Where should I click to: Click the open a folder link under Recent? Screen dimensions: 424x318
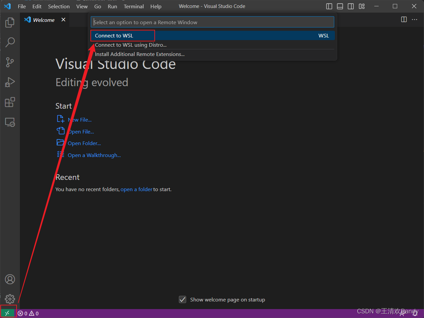136,189
